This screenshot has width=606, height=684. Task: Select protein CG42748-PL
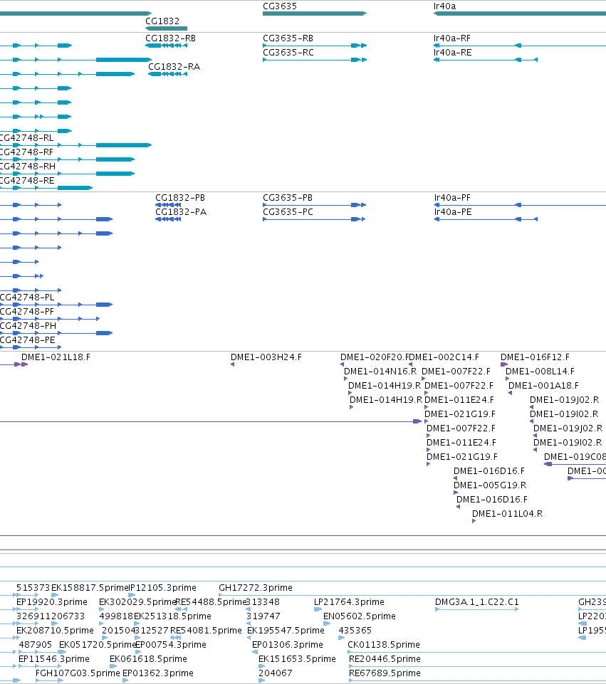(x=27, y=298)
